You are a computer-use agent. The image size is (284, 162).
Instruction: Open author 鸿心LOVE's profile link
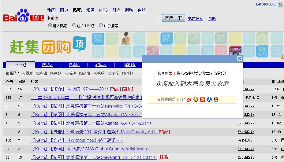coord(245,140)
